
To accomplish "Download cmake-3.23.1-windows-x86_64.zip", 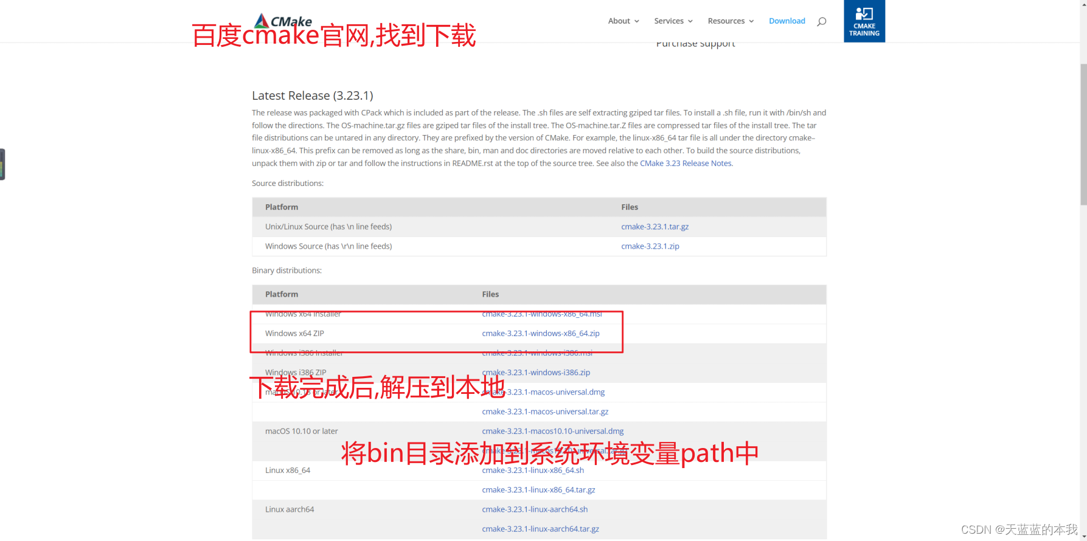I will click(540, 334).
